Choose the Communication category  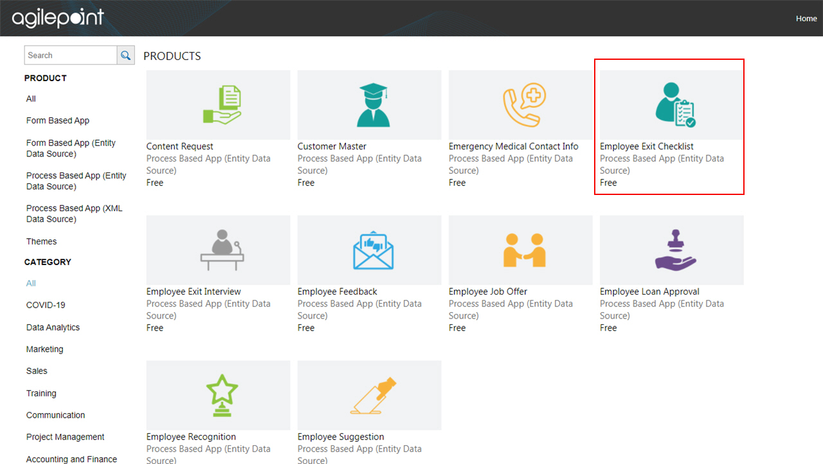(55, 415)
